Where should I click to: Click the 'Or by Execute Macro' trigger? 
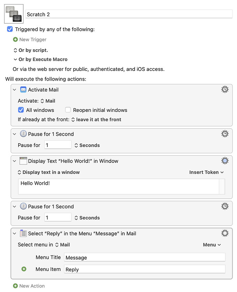pyautogui.click(x=41, y=60)
